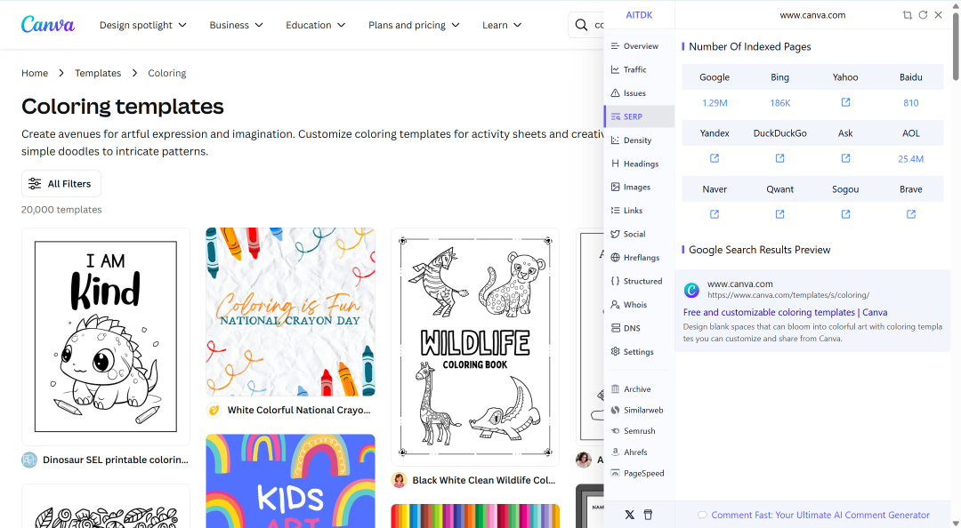Open the Canva logo home link
Screen dimensions: 961x528
(48, 25)
